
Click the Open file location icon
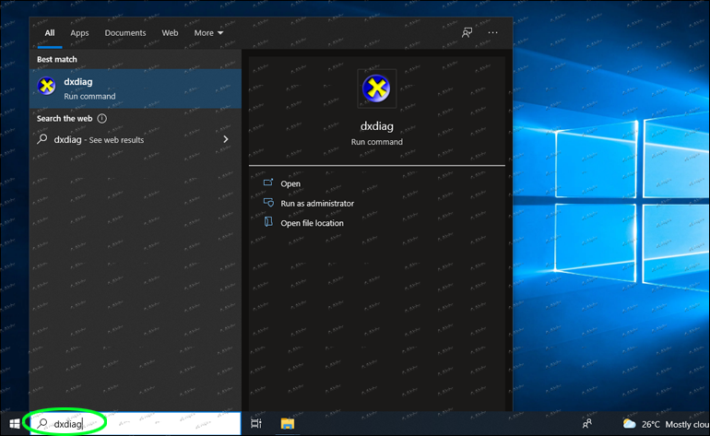coord(268,222)
